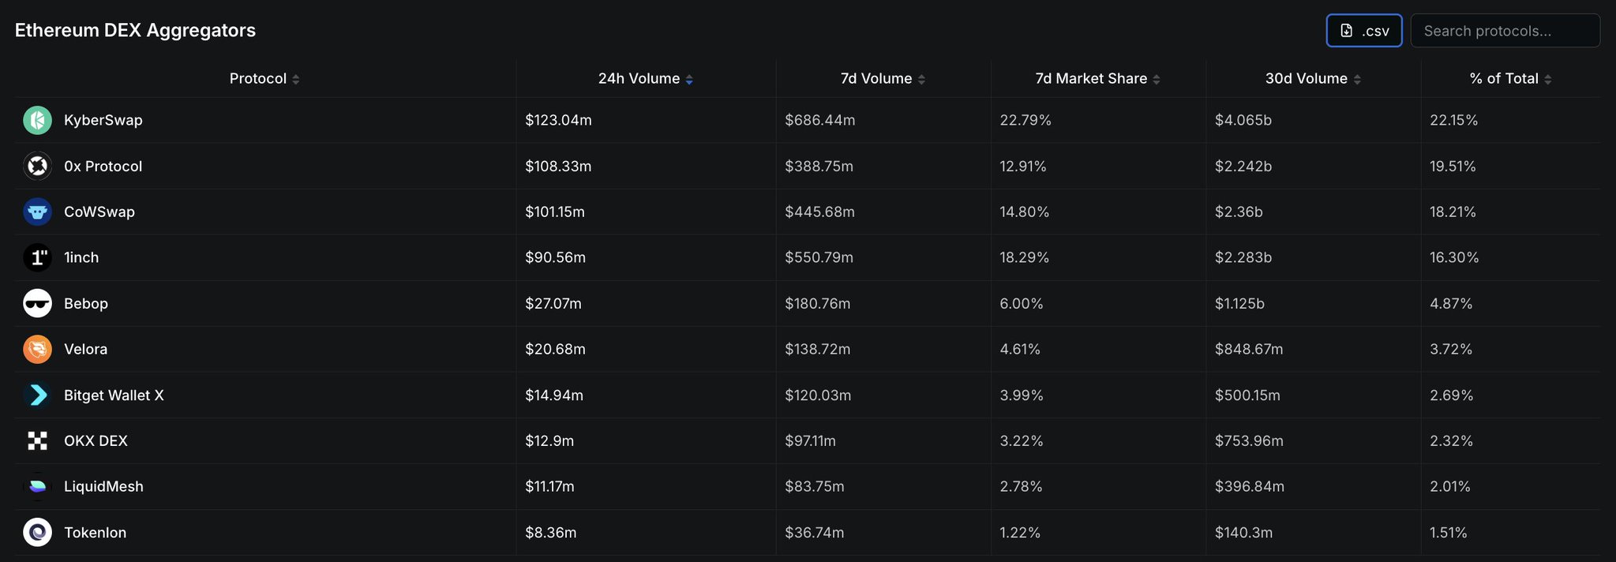
Task: Toggle sort on 24h Volume column
Action: pyautogui.click(x=645, y=79)
